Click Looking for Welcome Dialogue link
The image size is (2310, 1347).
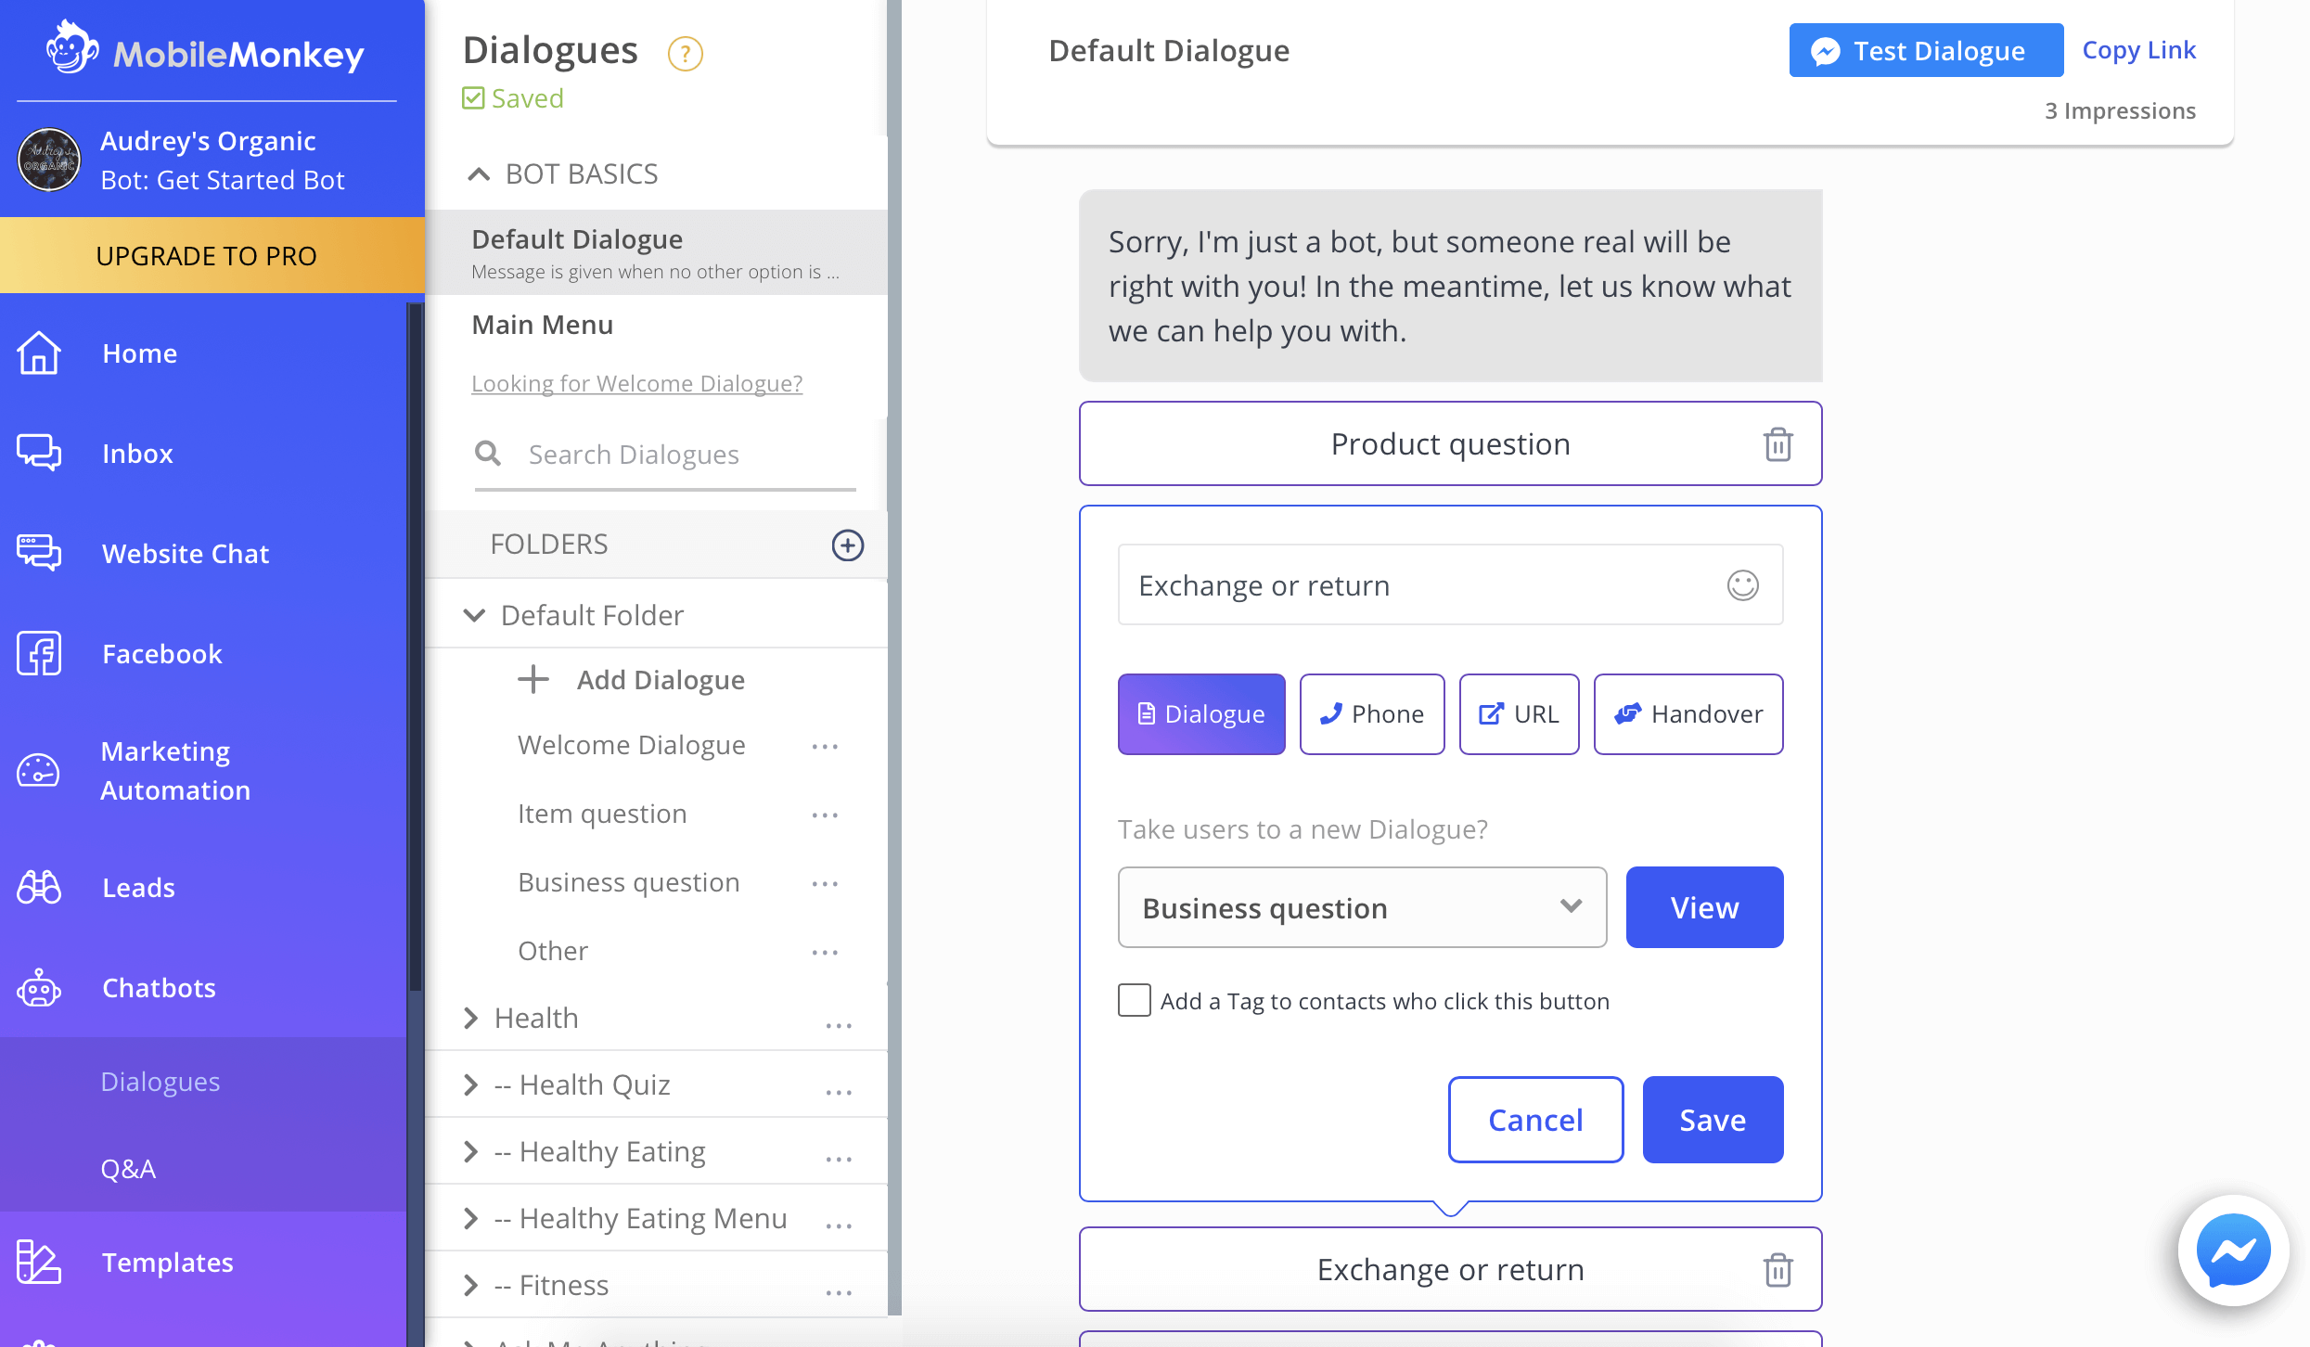pyautogui.click(x=636, y=381)
